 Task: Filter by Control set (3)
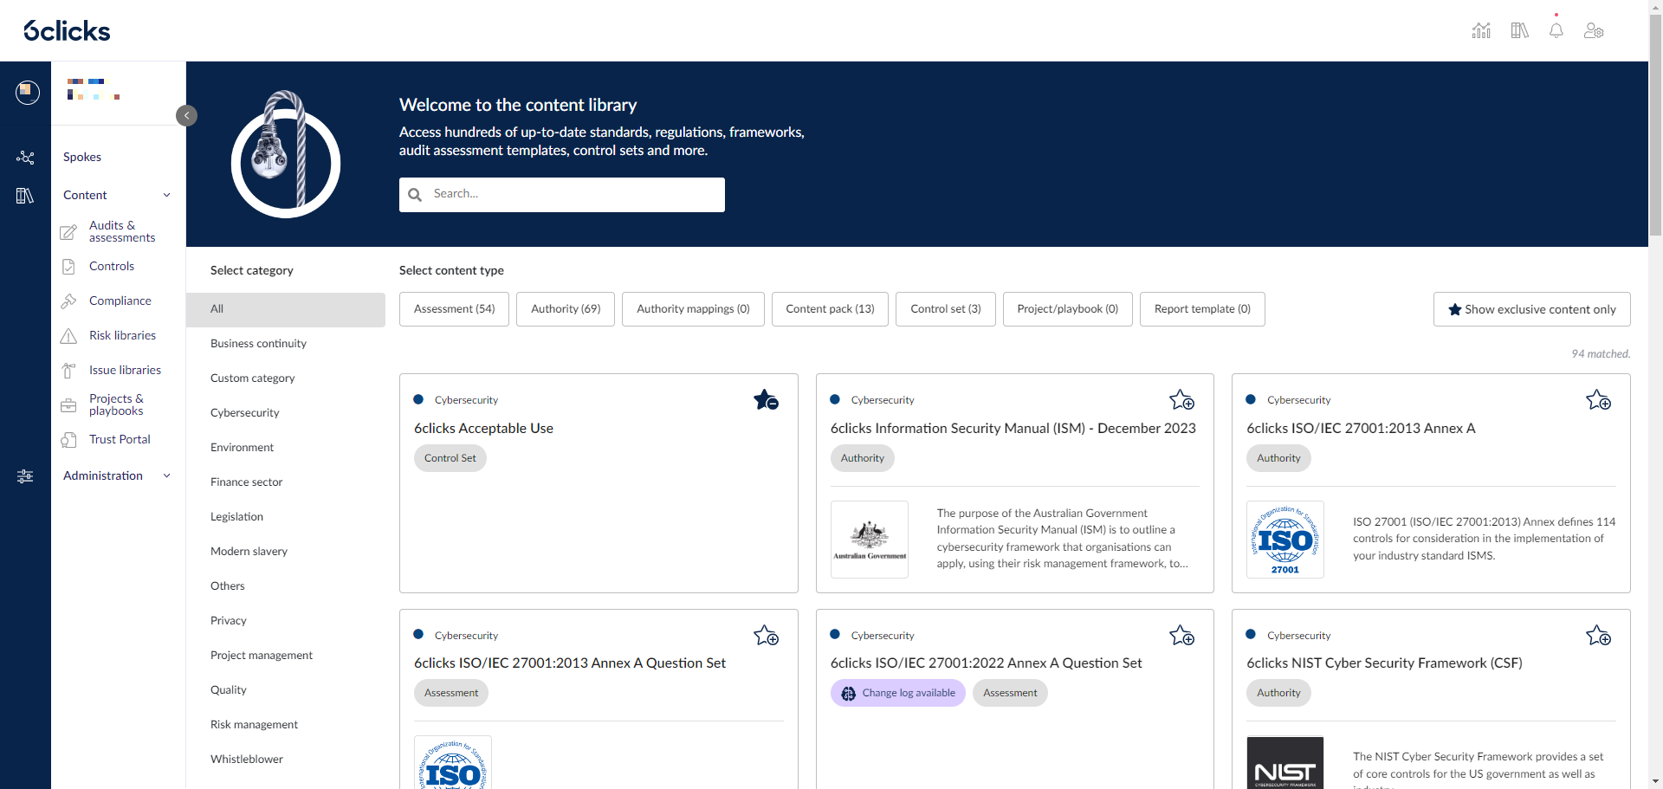(946, 309)
